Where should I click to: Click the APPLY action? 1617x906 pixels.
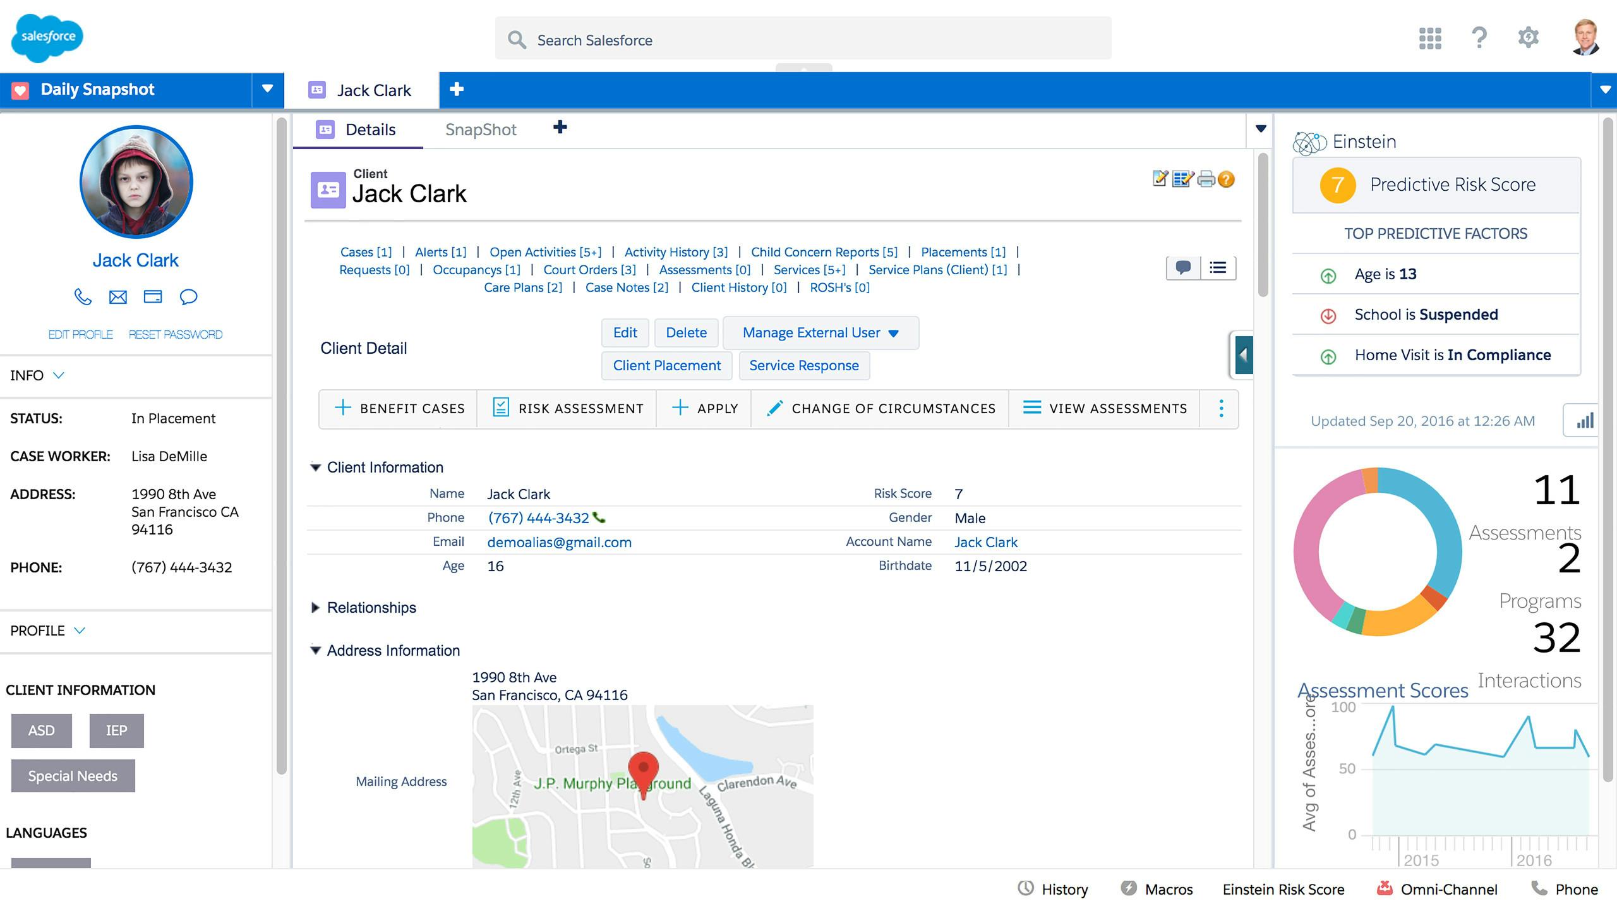point(704,408)
